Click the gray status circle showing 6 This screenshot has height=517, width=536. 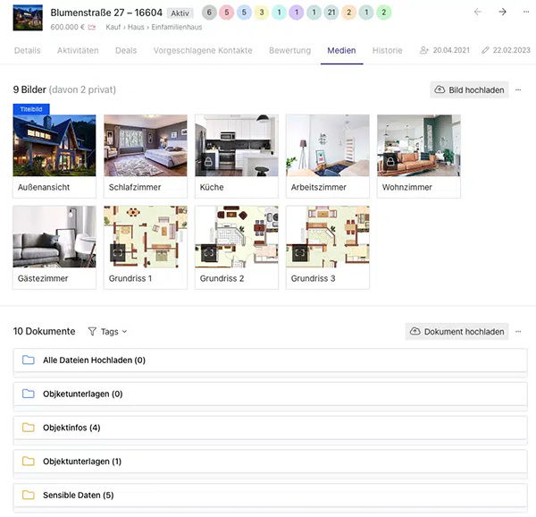209,13
